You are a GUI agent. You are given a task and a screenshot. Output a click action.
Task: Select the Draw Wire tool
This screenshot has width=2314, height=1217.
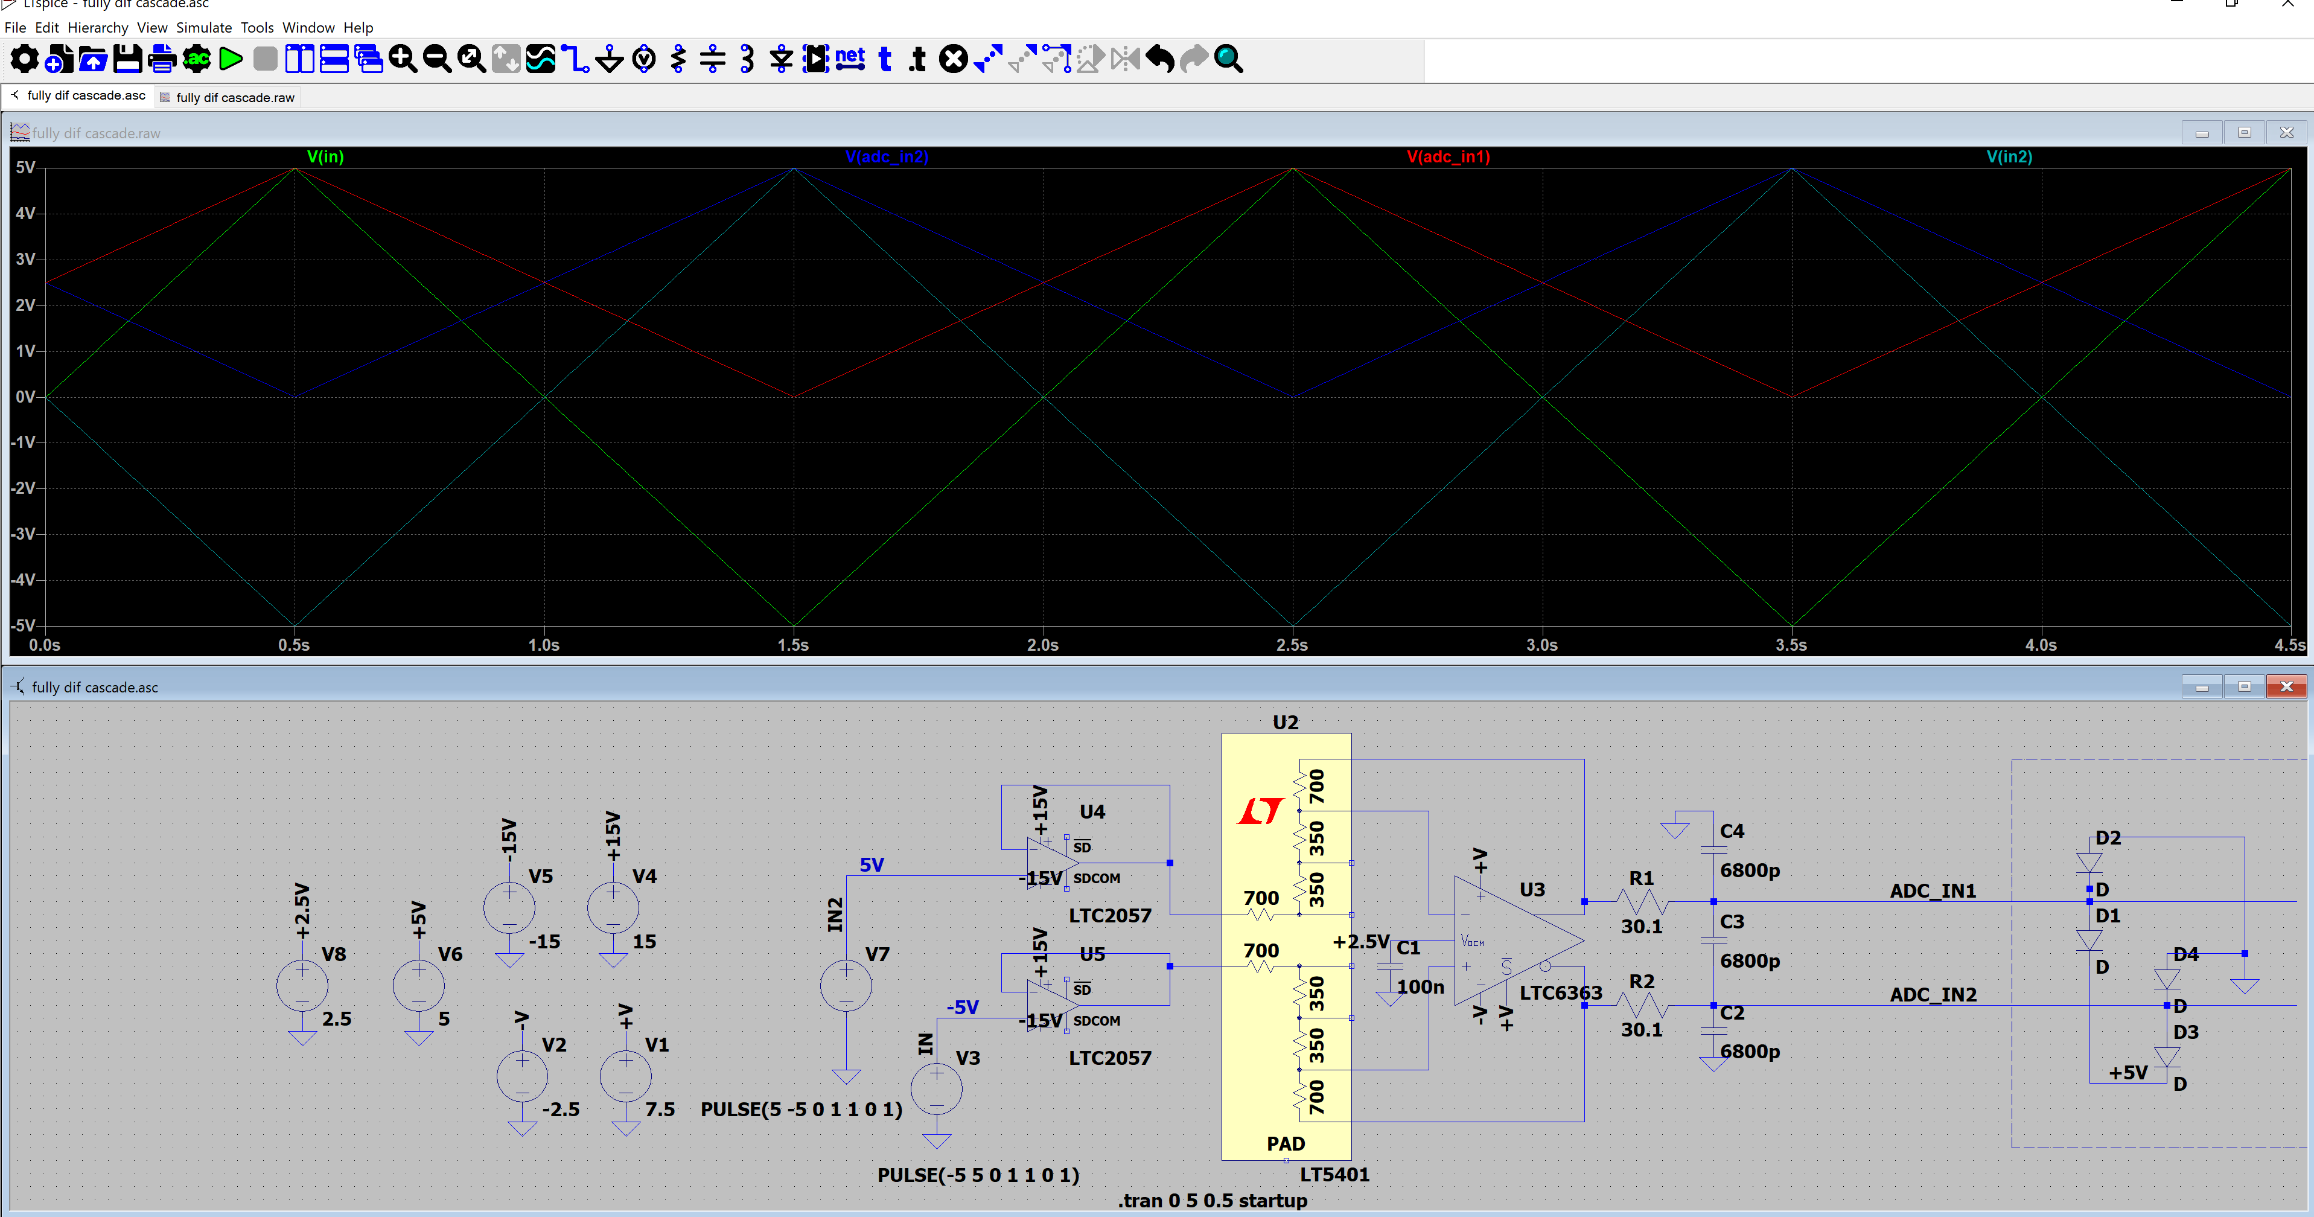pyautogui.click(x=575, y=59)
